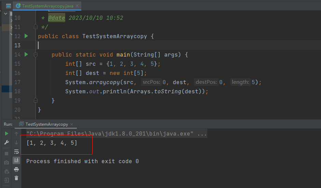Click the println call on line 18
Screen dimensions: 321x188
coord(115,92)
